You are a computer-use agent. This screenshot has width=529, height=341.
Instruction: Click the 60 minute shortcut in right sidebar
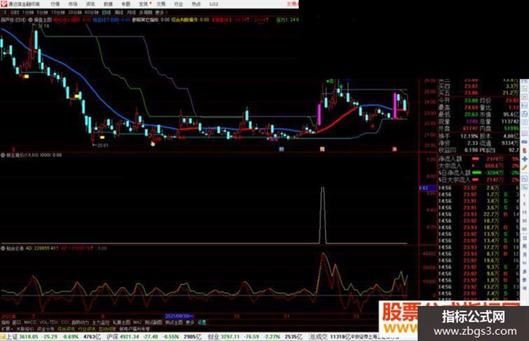(x=525, y=229)
